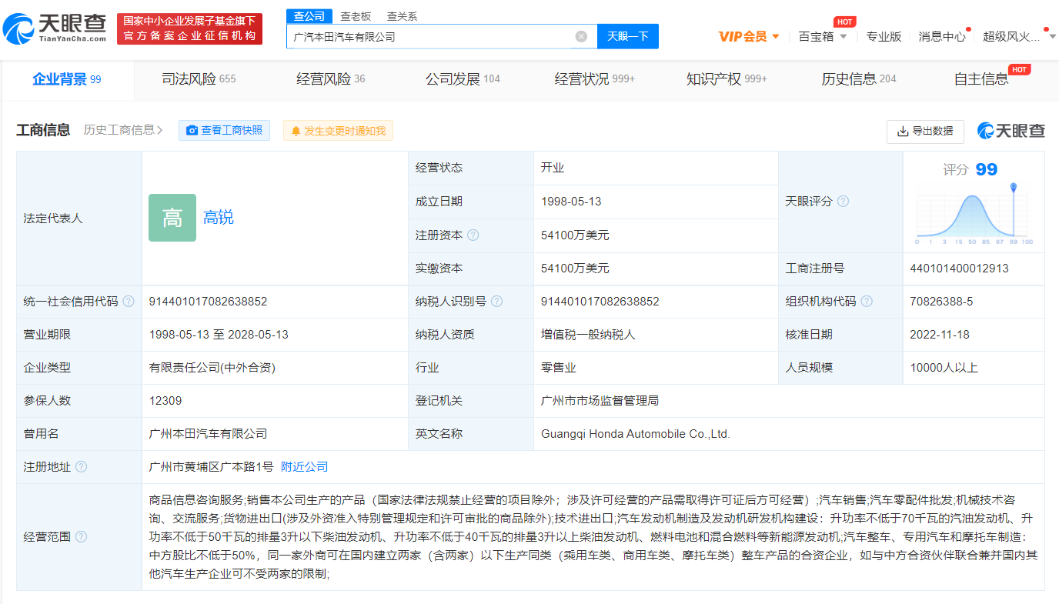Select the 经营状况 tab
This screenshot has width=1059, height=604.
tap(594, 79)
